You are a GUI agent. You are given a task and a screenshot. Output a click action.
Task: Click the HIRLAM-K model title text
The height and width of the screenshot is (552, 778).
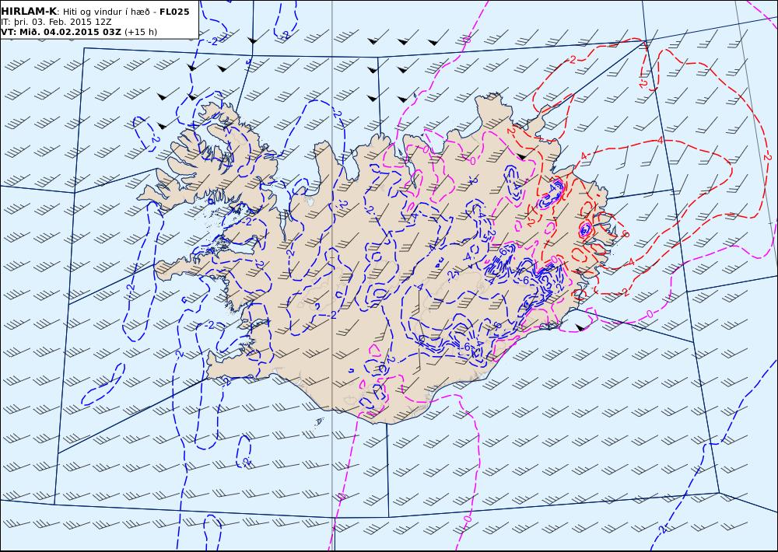pyautogui.click(x=29, y=12)
